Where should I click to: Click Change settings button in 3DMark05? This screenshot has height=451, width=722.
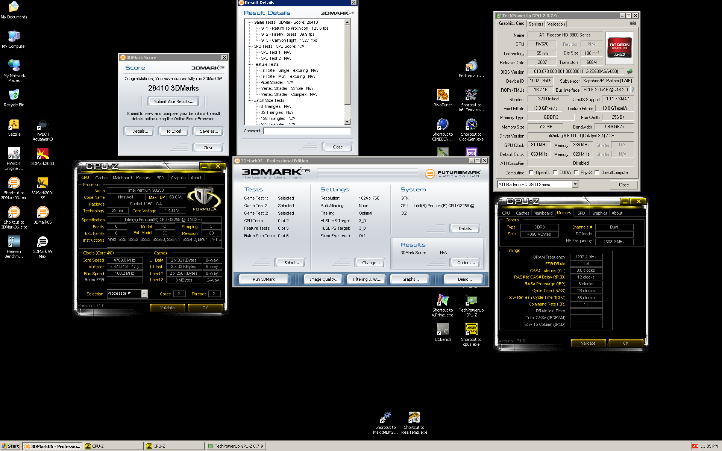[x=371, y=263]
